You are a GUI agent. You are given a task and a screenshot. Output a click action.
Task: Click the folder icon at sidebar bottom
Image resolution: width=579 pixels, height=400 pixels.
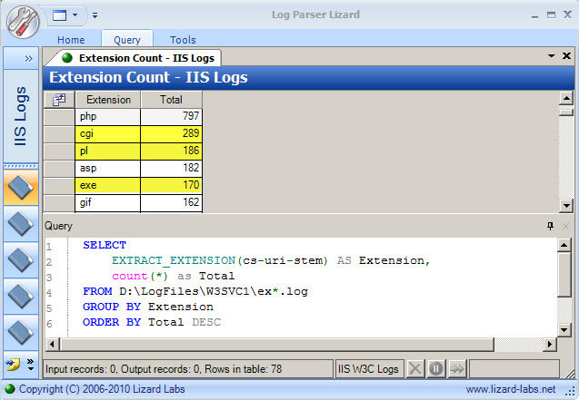point(13,365)
